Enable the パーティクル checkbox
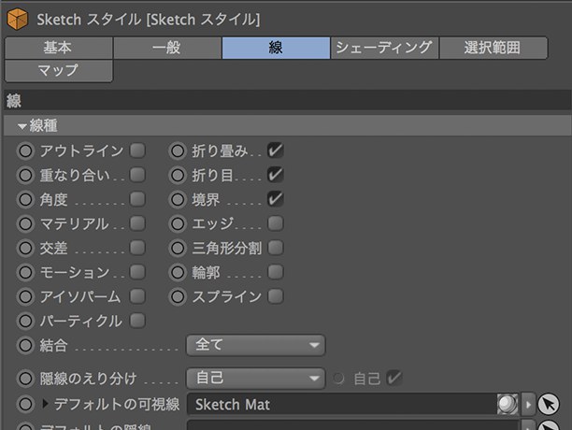Screen dimensions: 572x430 pos(137,321)
